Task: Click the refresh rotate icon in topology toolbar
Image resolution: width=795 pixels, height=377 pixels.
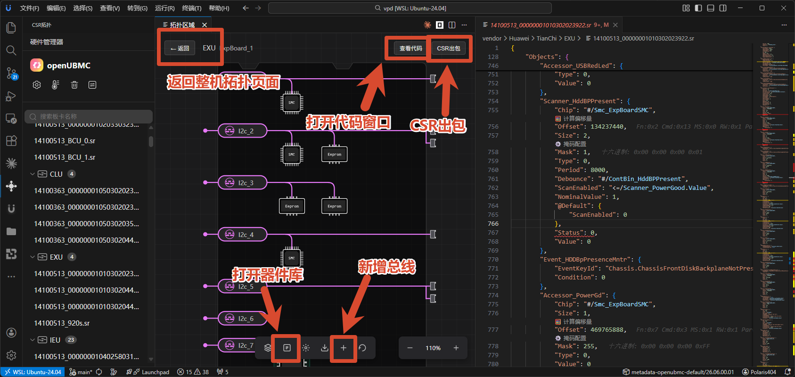Action: pos(362,348)
